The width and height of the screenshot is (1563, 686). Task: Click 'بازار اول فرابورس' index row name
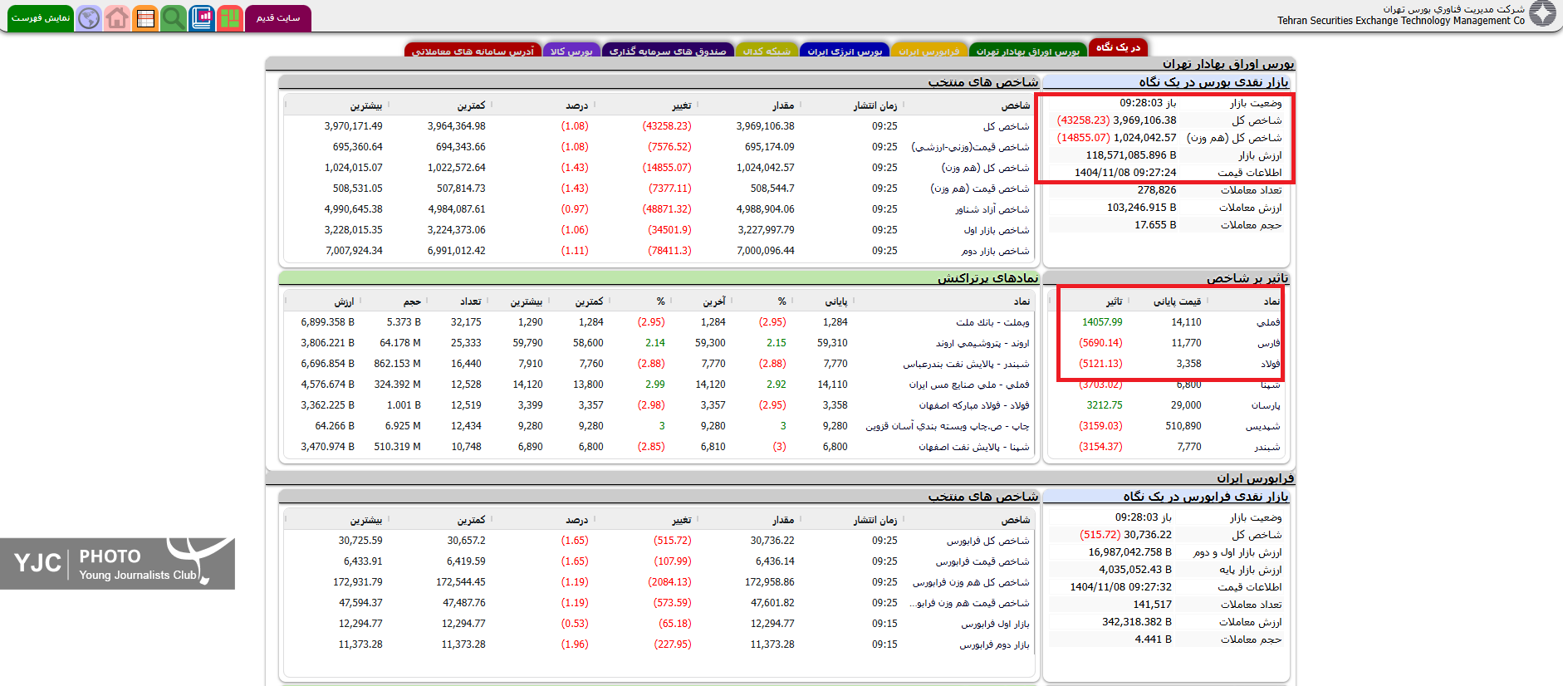(995, 624)
